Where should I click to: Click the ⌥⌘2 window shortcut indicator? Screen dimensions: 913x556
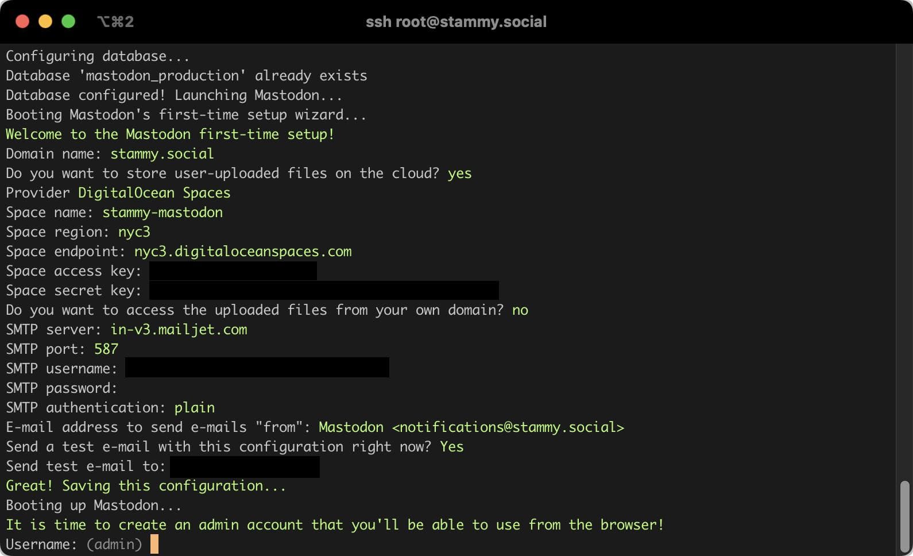pyautogui.click(x=115, y=22)
